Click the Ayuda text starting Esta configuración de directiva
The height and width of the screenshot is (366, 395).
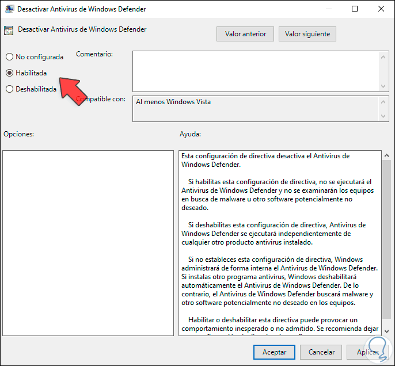(265, 160)
